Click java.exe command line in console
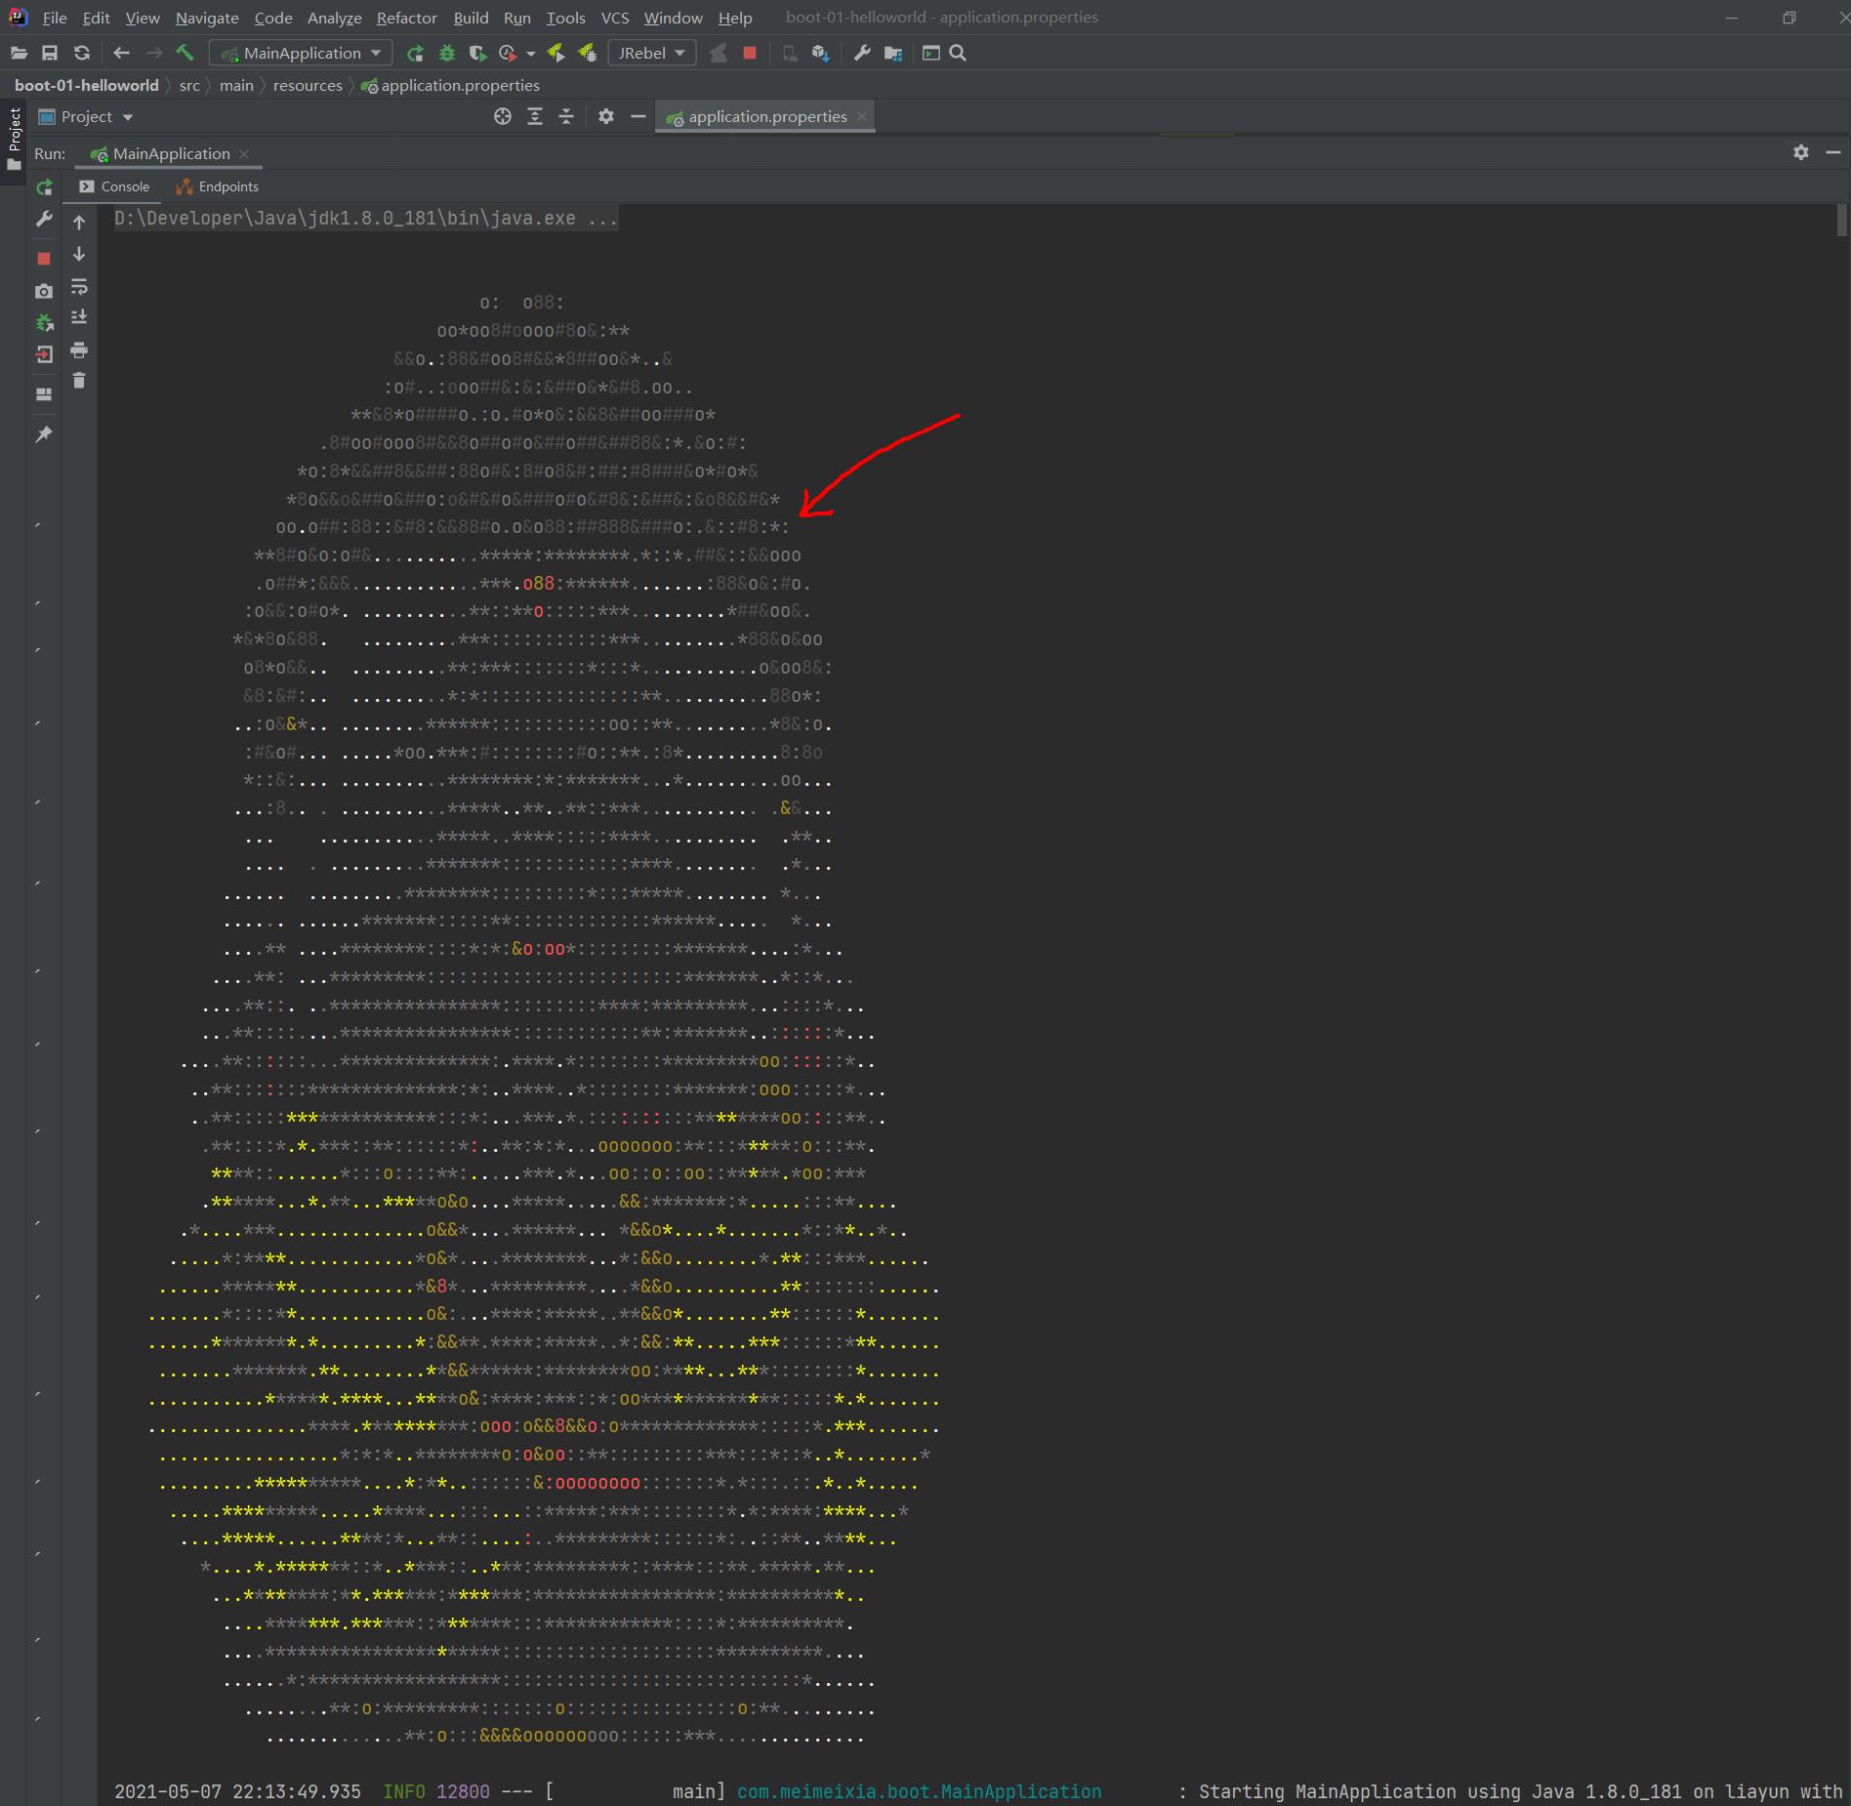 pyautogui.click(x=366, y=218)
